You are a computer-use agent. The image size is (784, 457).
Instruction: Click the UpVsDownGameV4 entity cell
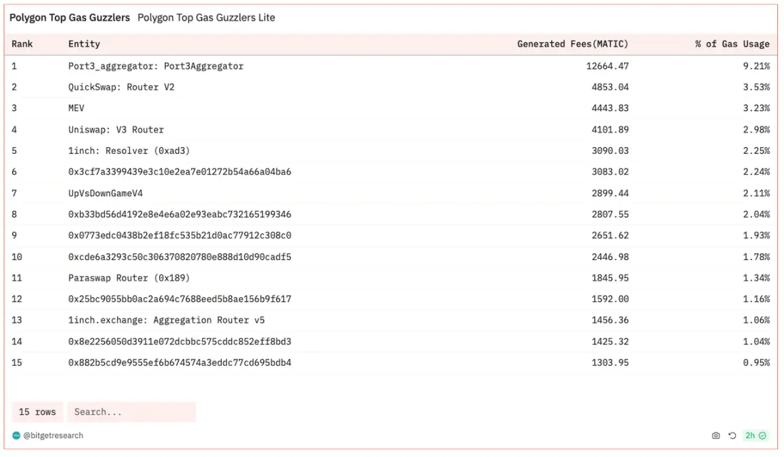(x=105, y=193)
